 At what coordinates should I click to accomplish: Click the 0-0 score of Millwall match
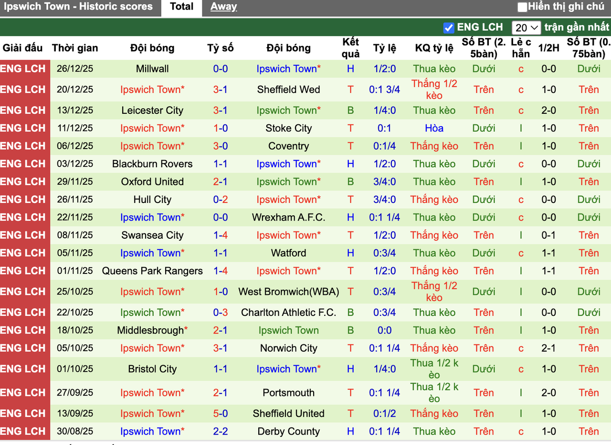click(x=221, y=69)
